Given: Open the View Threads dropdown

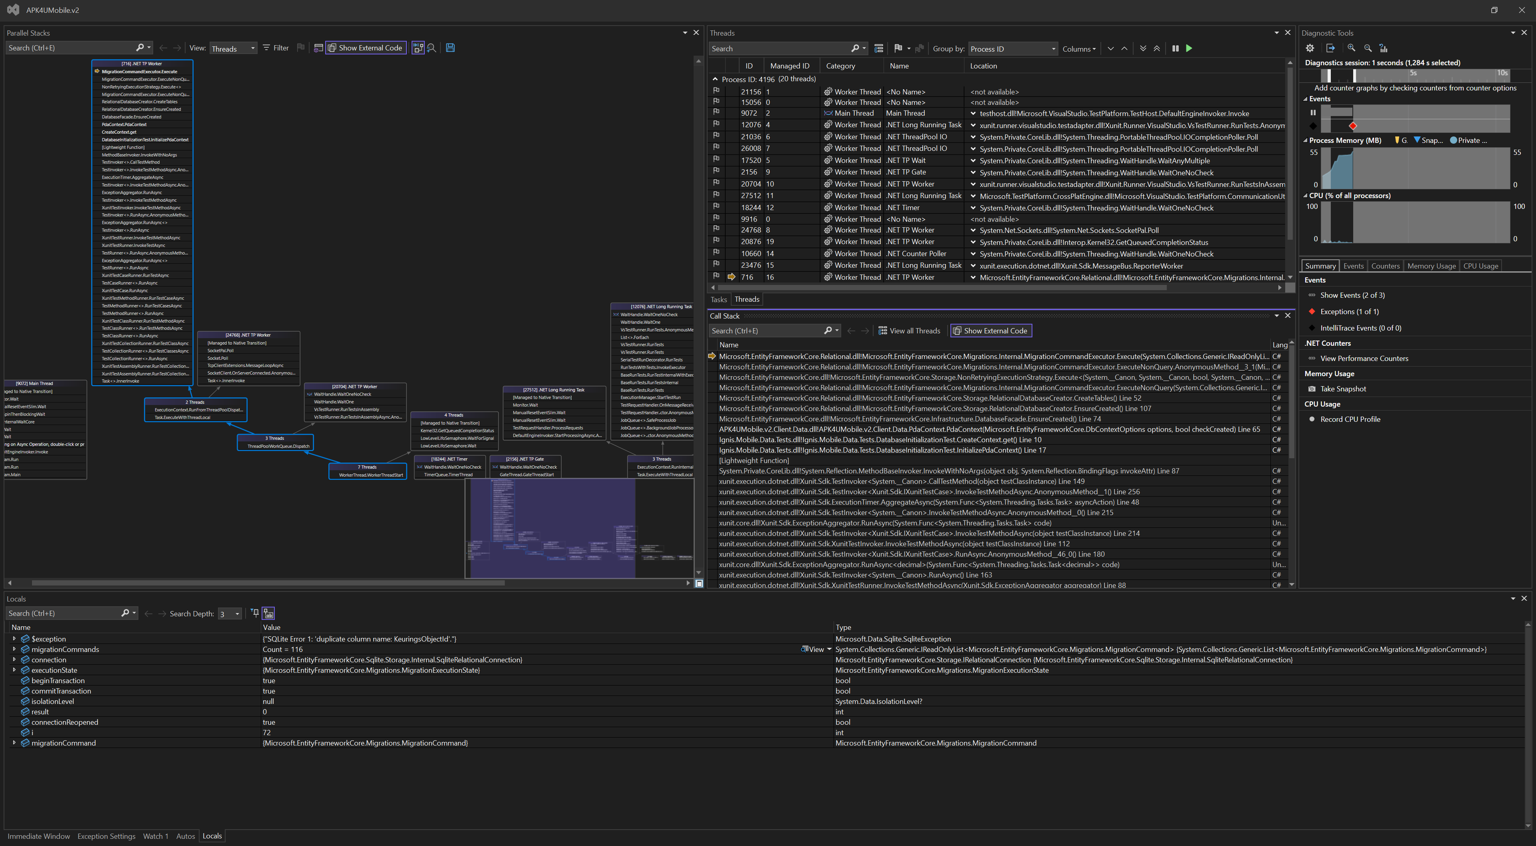Looking at the screenshot, I should [x=233, y=48].
